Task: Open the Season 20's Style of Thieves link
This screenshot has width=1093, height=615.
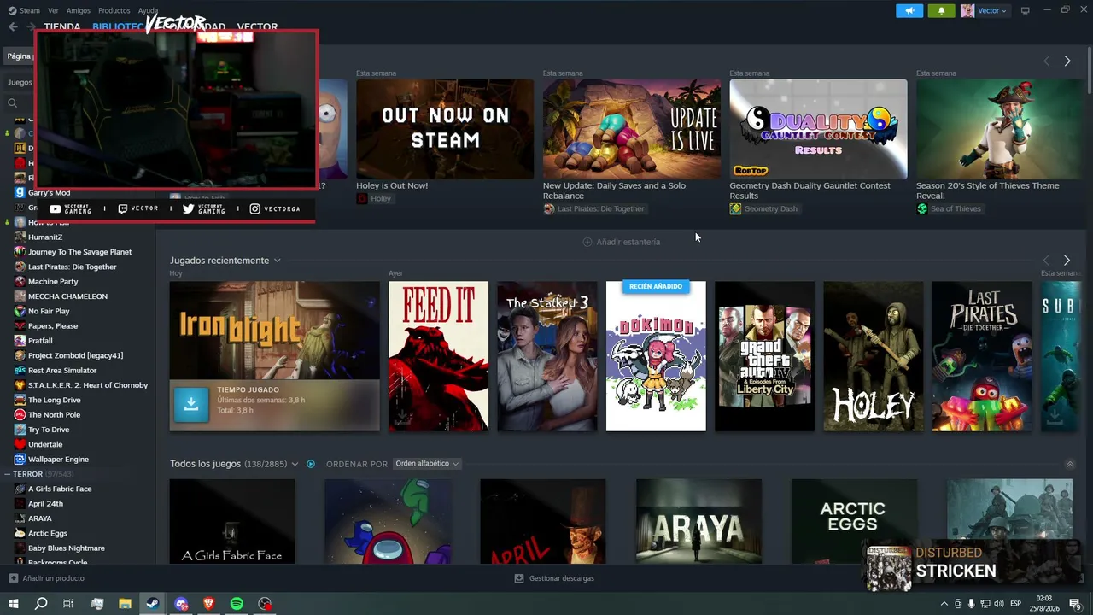Action: tap(988, 190)
